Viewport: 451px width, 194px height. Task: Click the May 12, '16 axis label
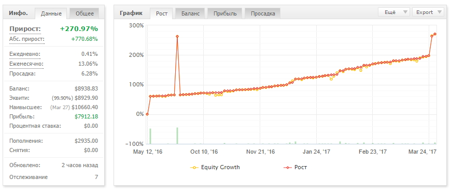(148, 152)
